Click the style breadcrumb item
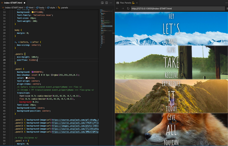 click(x=52, y=7)
